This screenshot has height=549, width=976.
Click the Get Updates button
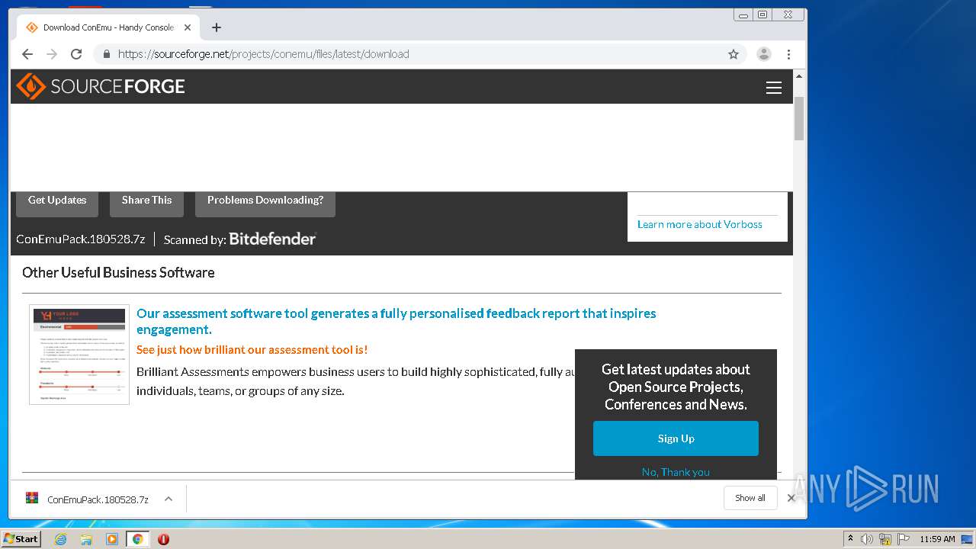pyautogui.click(x=57, y=201)
